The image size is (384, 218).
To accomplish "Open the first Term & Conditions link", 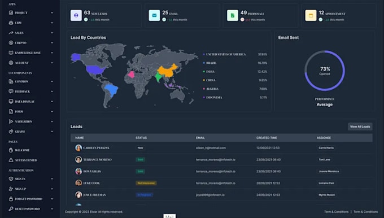I will point(336,212).
